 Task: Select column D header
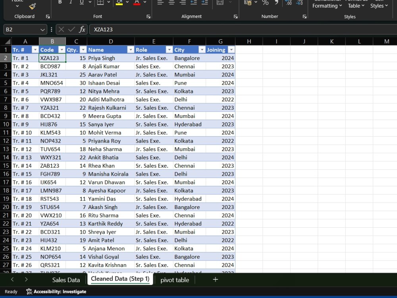pos(111,41)
